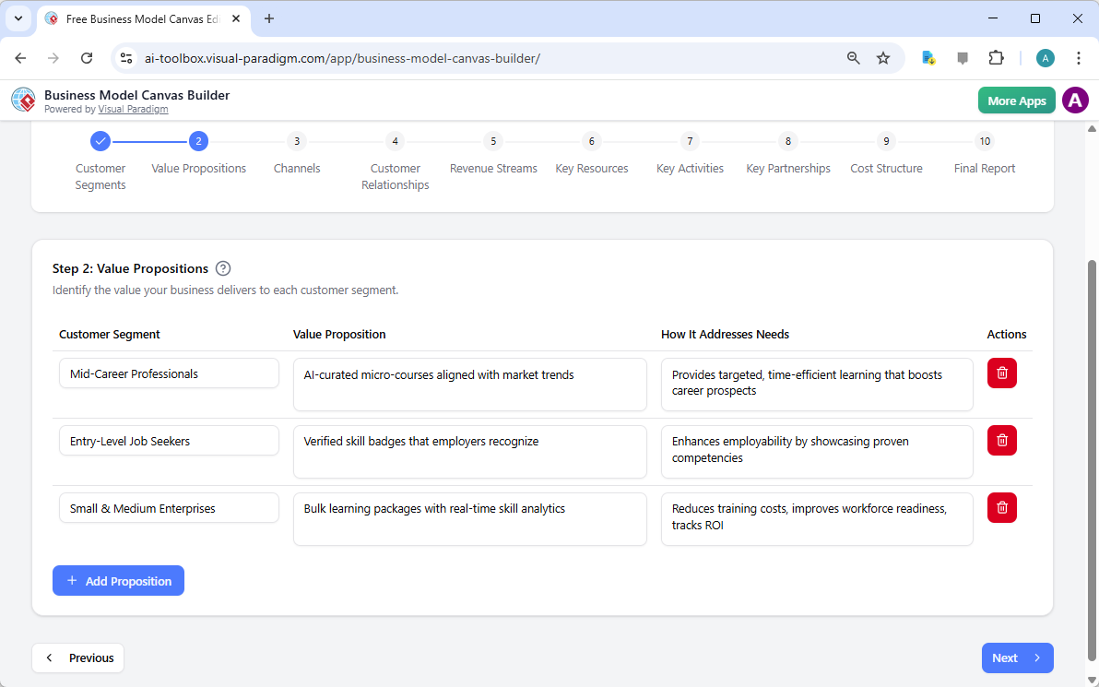This screenshot has height=687, width=1099.
Task: Open the browser extensions puzzle icon
Action: pyautogui.click(x=996, y=57)
